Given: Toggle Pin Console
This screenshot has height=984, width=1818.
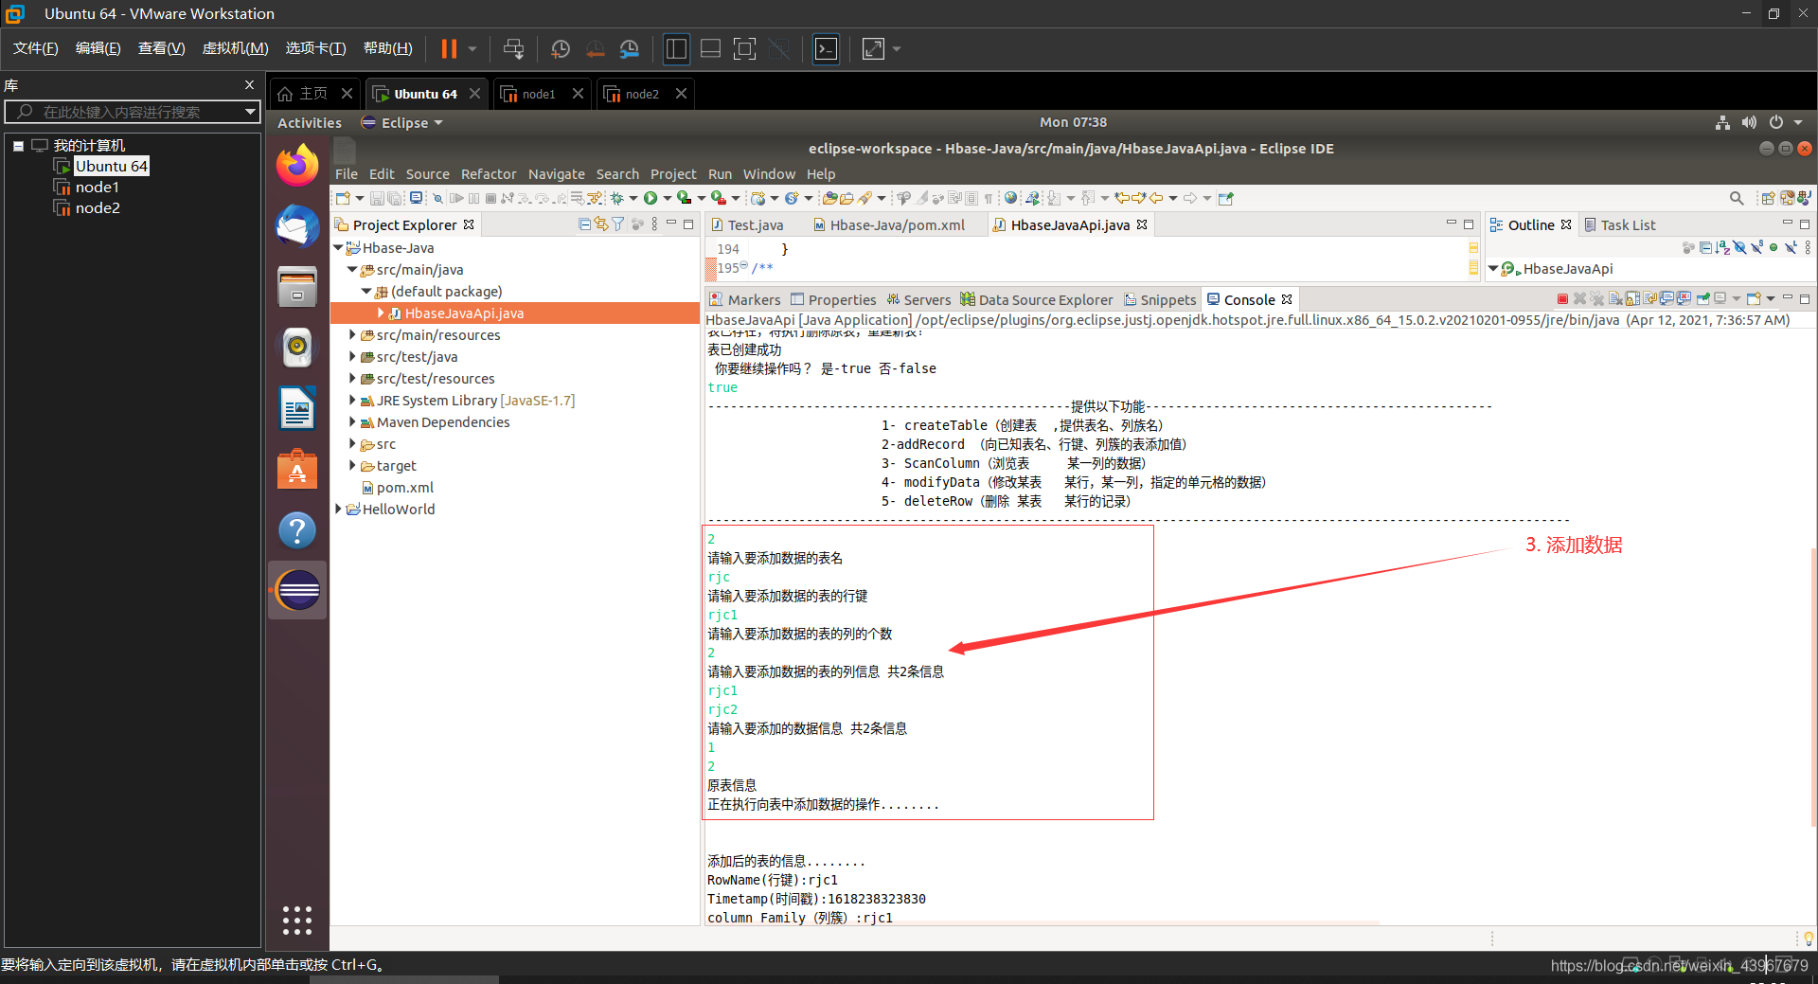Looking at the screenshot, I should pyautogui.click(x=1702, y=299).
